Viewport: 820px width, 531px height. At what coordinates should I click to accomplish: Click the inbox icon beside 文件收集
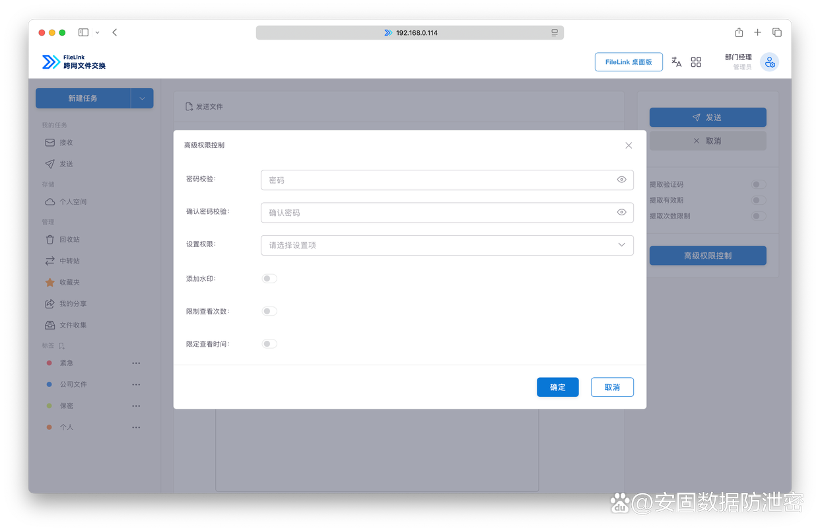point(50,325)
